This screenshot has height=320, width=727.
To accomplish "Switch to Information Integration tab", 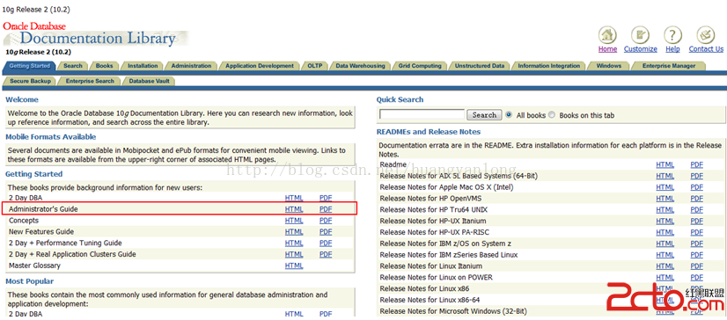I will tap(549, 66).
